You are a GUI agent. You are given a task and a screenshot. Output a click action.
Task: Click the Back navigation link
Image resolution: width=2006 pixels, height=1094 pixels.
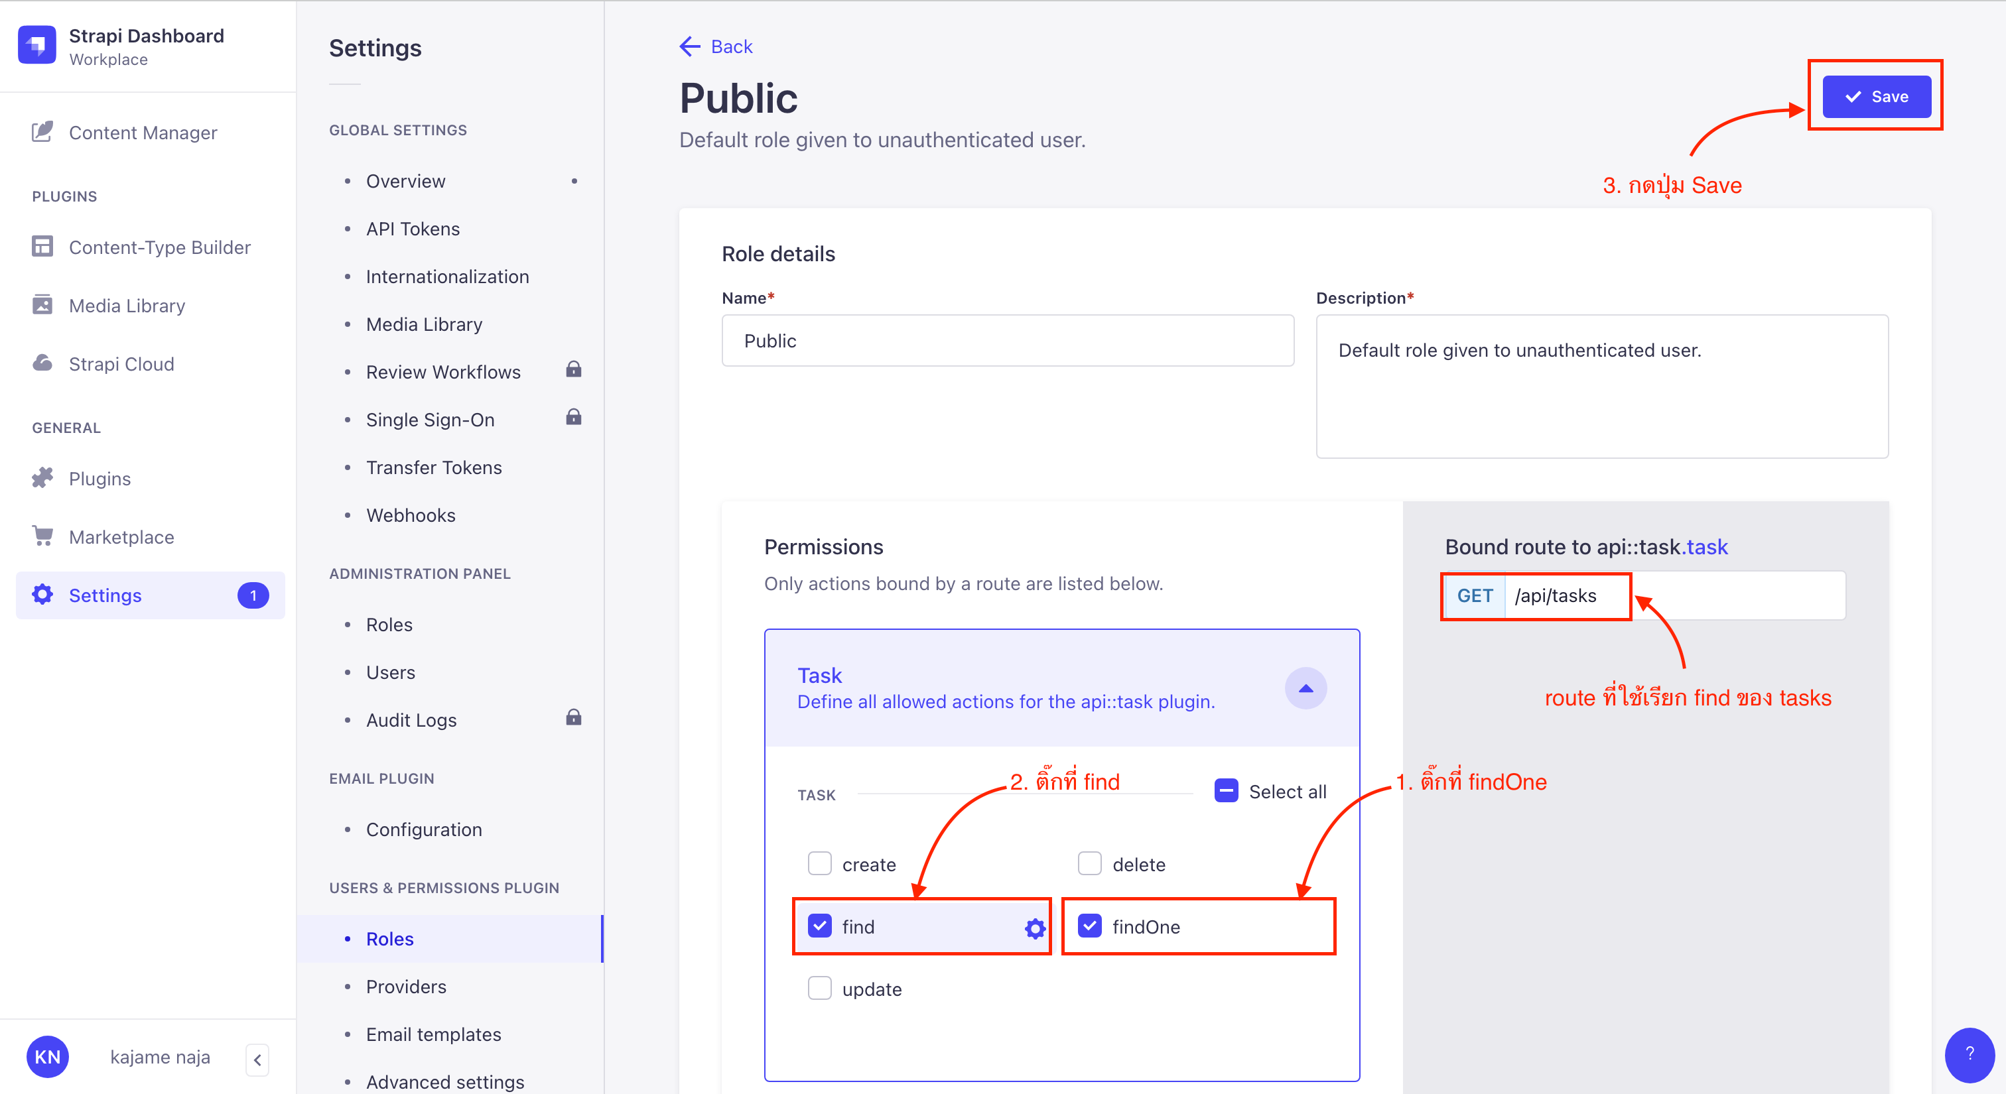coord(714,46)
